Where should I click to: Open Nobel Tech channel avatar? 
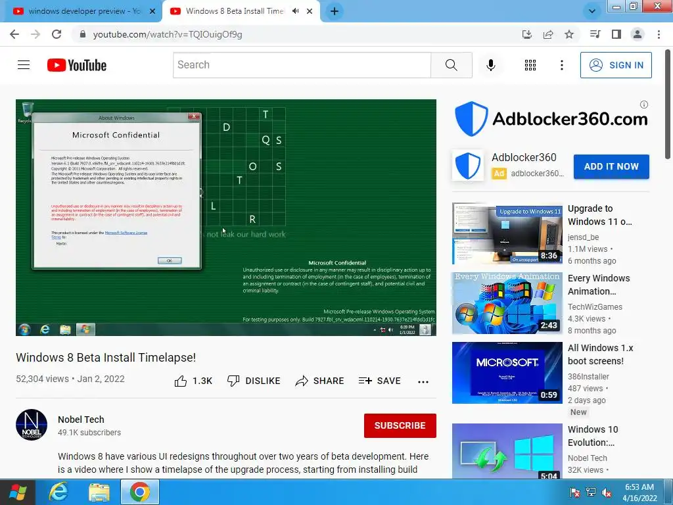32,425
